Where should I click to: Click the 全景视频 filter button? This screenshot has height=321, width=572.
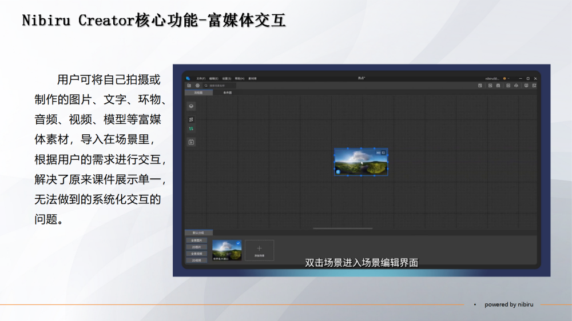pyautogui.click(x=197, y=254)
